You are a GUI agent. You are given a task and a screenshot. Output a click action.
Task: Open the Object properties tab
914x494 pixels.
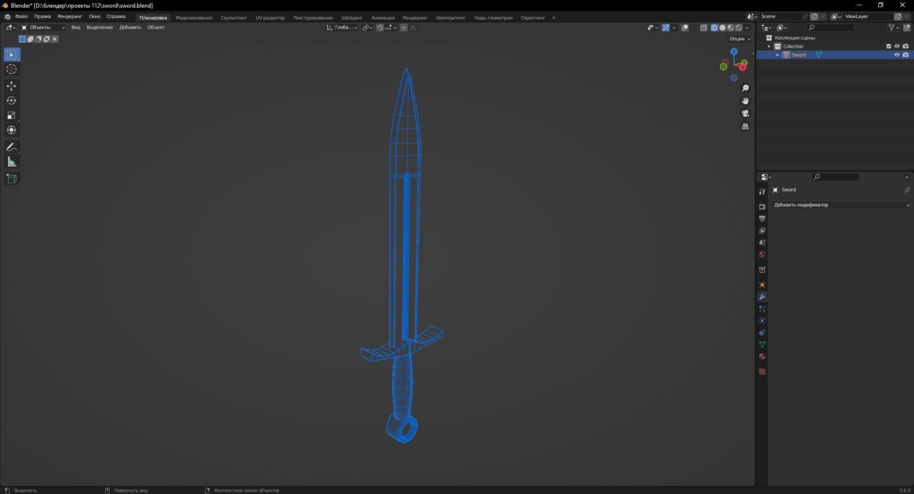762,285
